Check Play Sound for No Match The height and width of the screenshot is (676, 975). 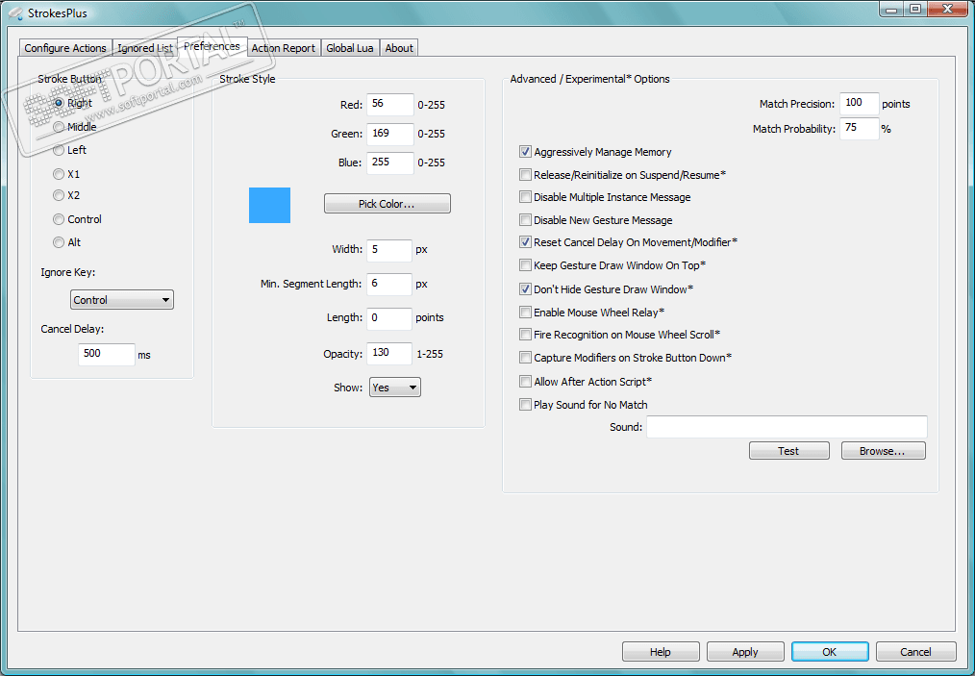click(x=525, y=405)
